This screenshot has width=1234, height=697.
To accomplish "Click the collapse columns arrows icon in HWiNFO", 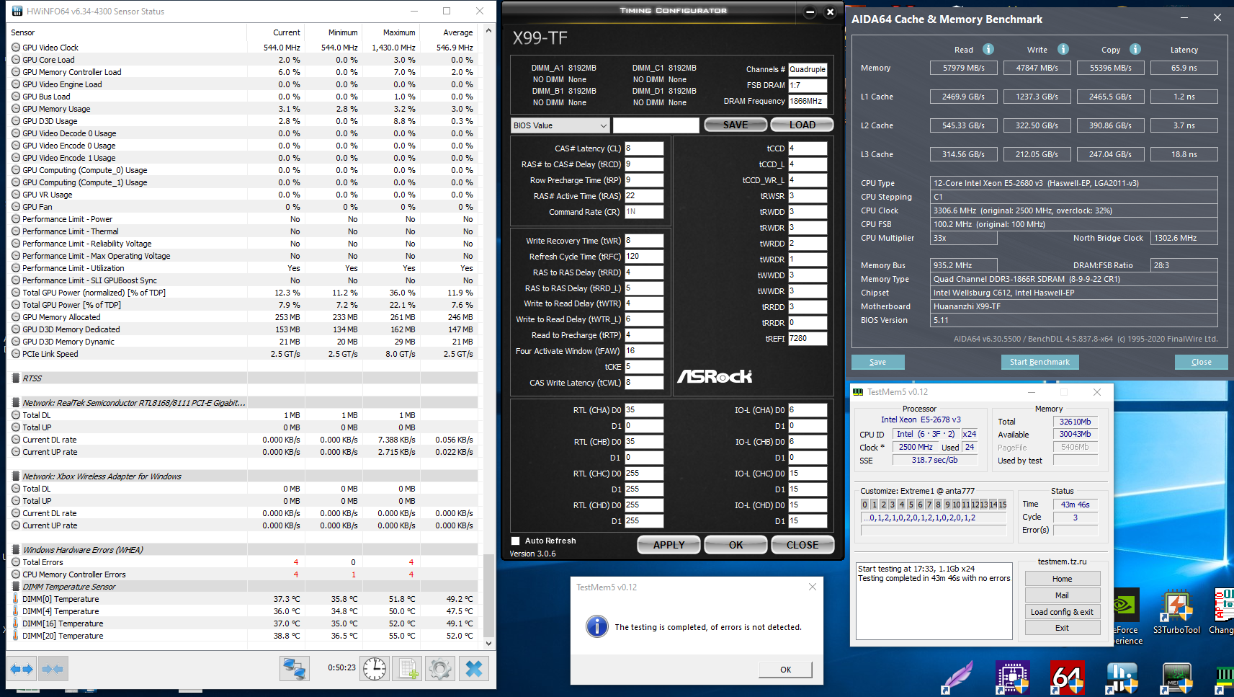I will pos(53,669).
